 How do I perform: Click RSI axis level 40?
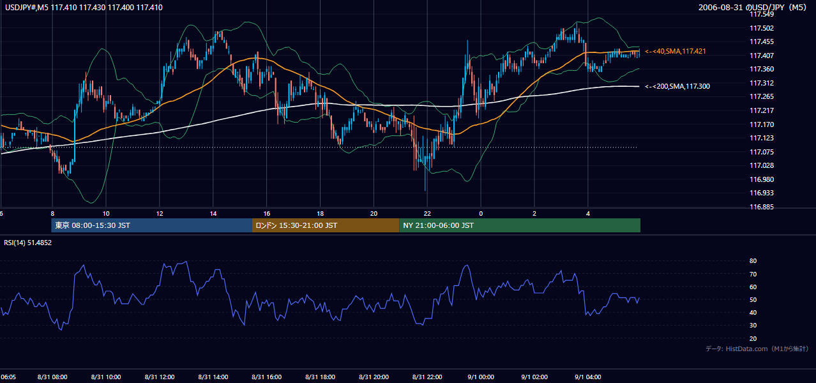753,312
